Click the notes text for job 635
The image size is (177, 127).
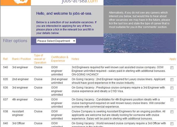[118, 81]
